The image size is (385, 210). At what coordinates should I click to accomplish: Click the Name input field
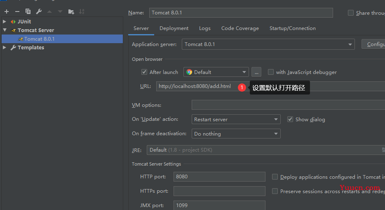pos(241,13)
